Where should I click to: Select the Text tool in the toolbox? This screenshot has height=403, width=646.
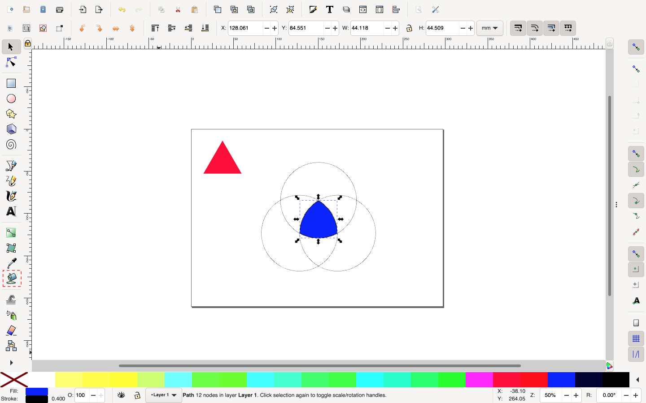[11, 211]
